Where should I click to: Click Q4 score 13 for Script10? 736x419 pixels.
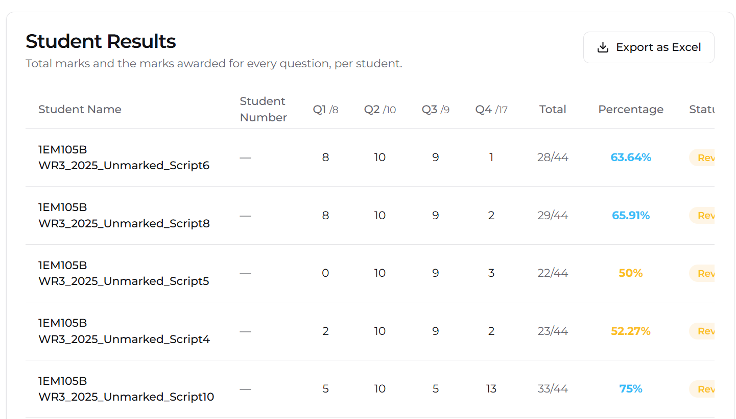(491, 389)
